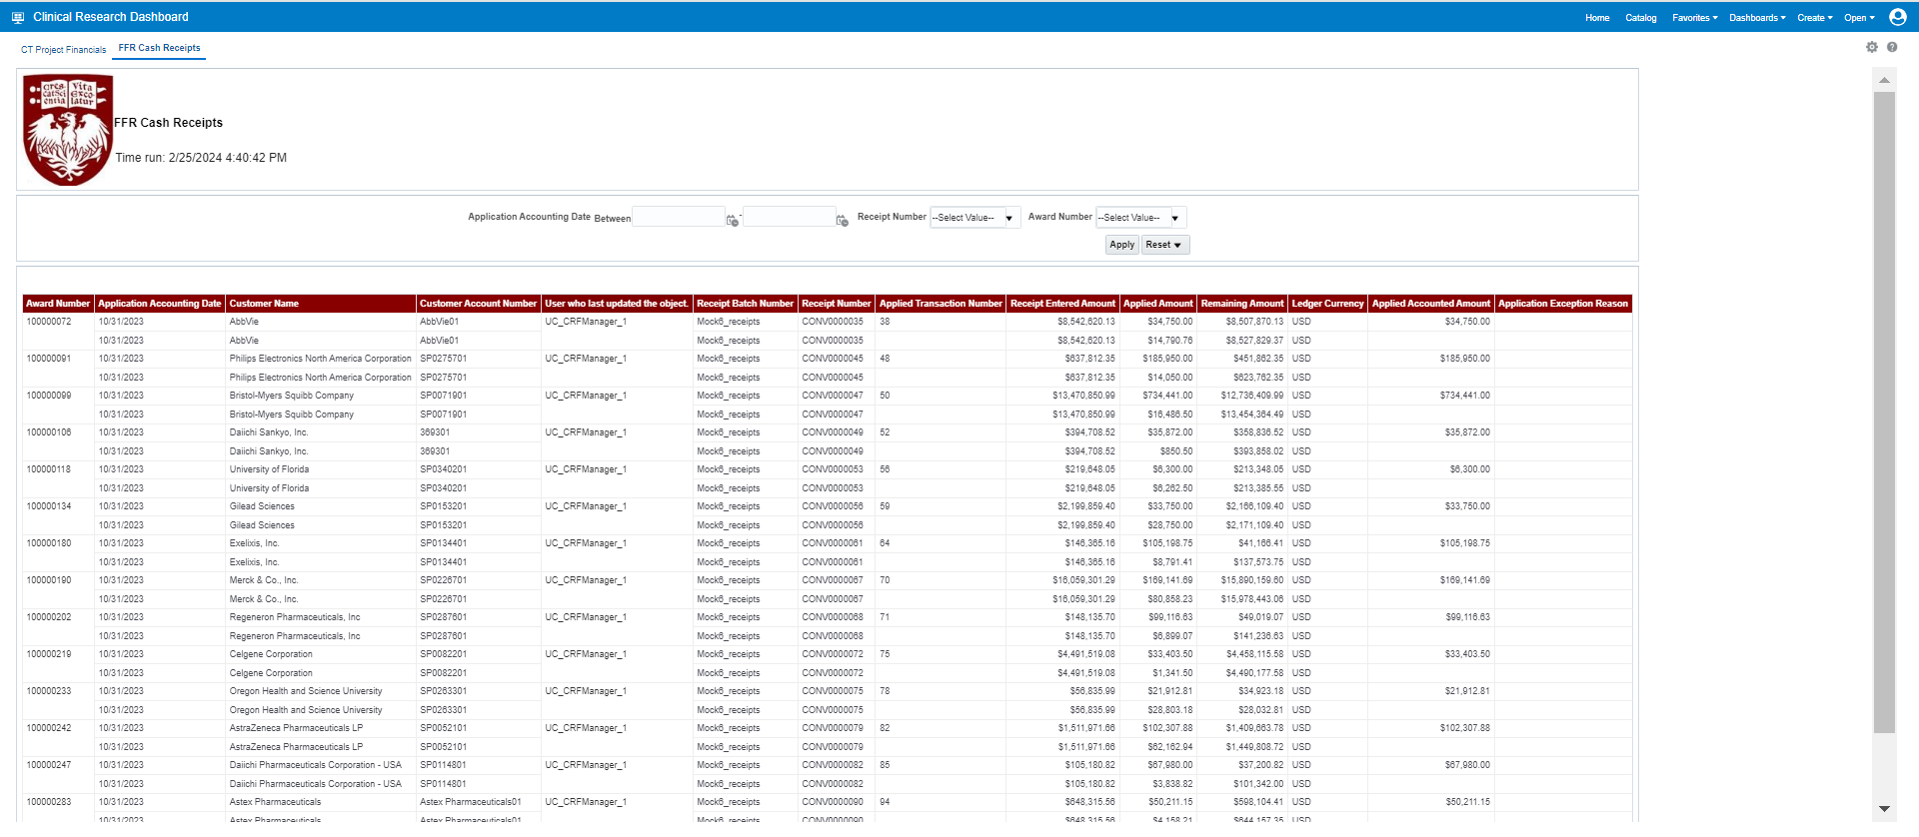This screenshot has width=1919, height=837.
Task: Open the Reset button menu
Action: (1165, 245)
